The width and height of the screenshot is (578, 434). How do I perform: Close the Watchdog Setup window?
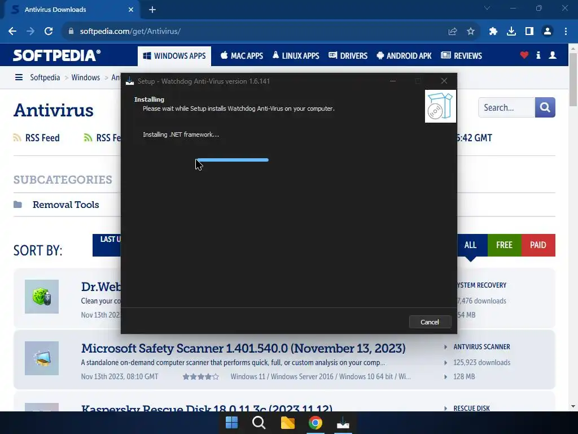[444, 81]
